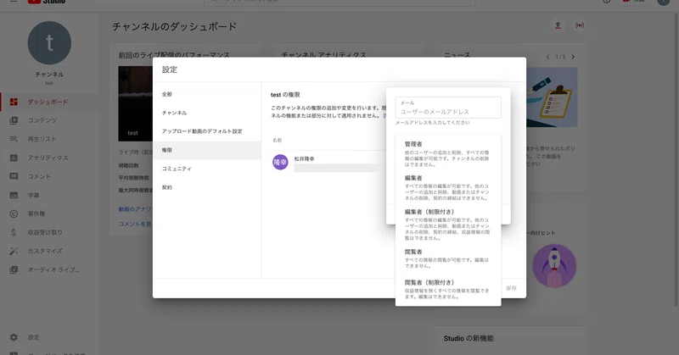Screen dimensions: 679x355
Task: Select the コミュニティ settings tab
Action: (207, 169)
